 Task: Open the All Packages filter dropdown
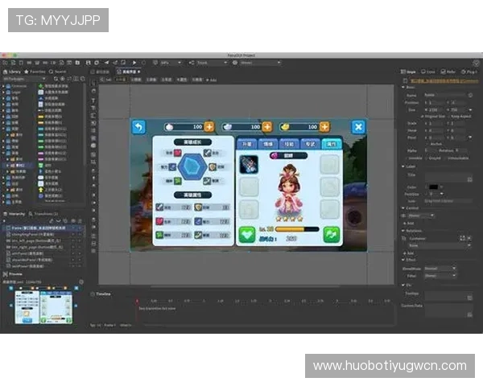[x=24, y=79]
